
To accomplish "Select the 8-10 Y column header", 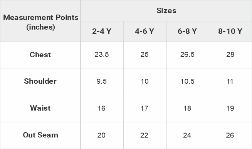I will coord(230,31).
